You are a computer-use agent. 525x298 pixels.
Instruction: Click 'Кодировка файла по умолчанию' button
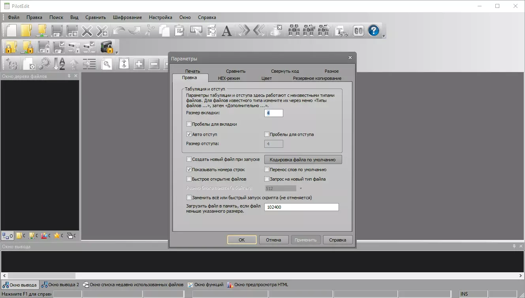[x=303, y=160]
